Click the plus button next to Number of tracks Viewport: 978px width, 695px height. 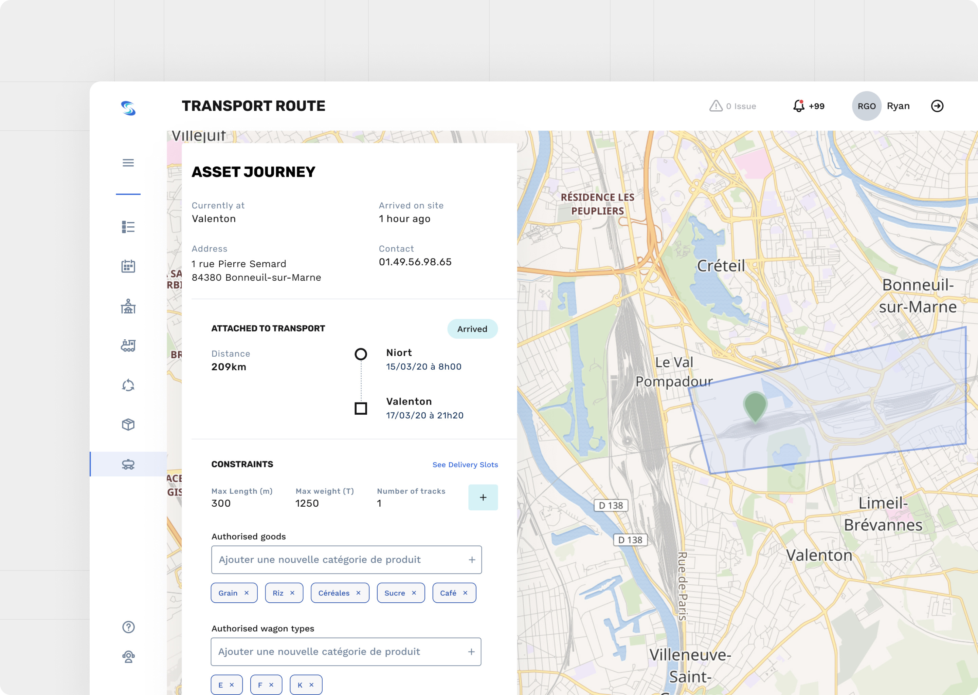click(x=483, y=497)
